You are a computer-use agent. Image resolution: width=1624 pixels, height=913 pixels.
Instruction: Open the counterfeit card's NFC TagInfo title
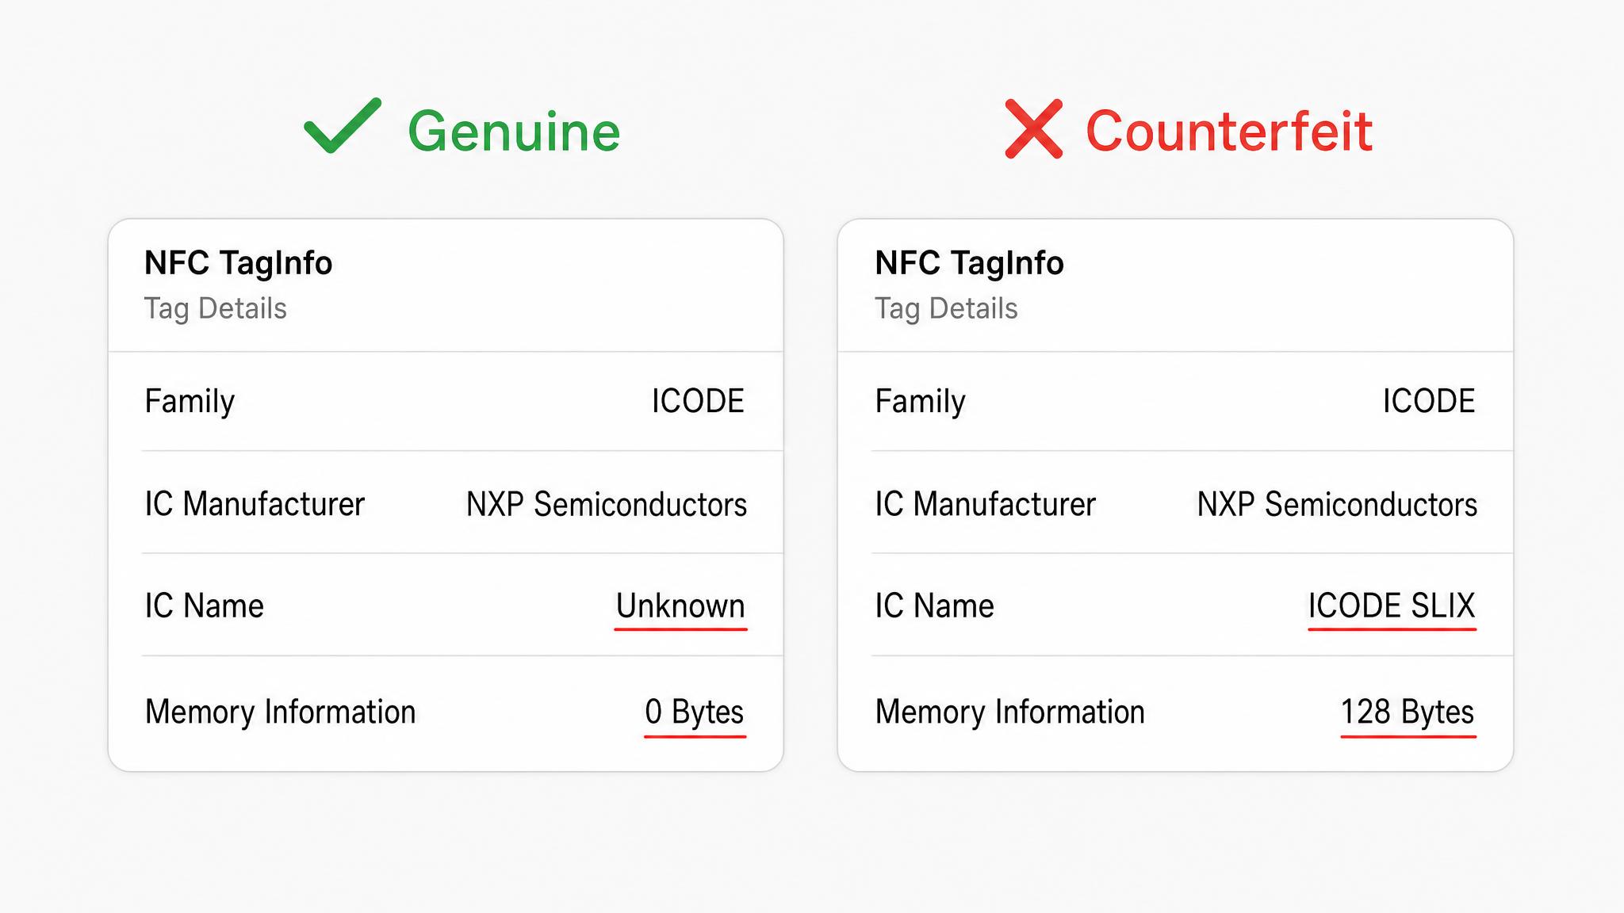[x=969, y=262]
